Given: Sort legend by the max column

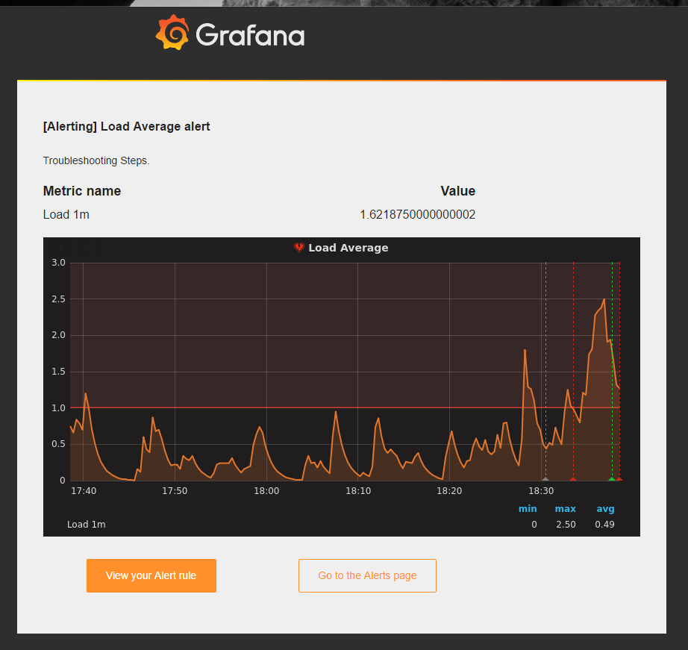Looking at the screenshot, I should pos(565,509).
